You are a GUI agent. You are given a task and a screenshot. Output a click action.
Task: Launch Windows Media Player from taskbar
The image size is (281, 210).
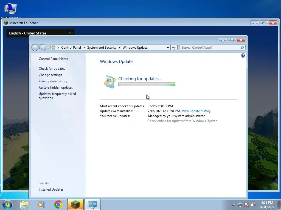pyautogui.click(x=41, y=205)
